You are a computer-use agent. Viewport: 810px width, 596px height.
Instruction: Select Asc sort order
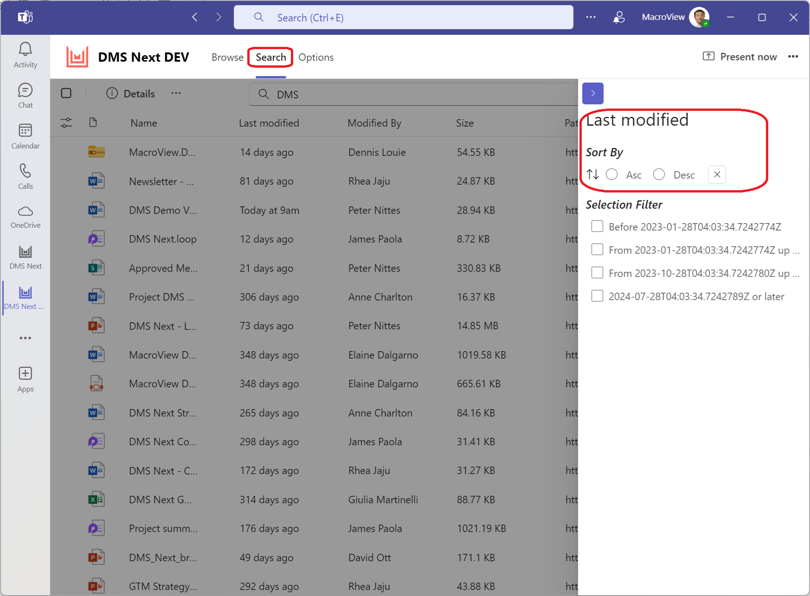612,174
